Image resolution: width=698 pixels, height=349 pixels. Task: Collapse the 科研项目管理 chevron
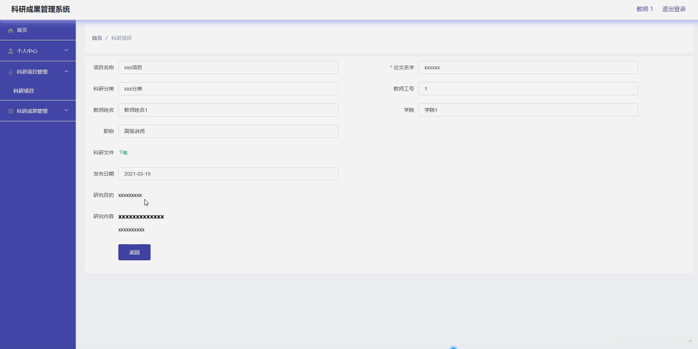[66, 71]
